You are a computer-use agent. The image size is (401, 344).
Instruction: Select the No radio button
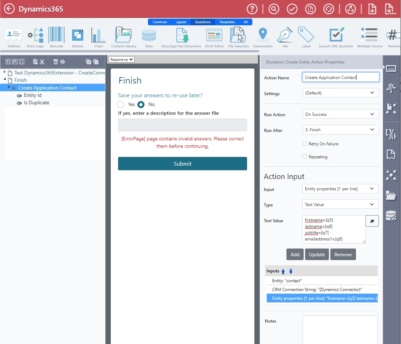pyautogui.click(x=141, y=105)
